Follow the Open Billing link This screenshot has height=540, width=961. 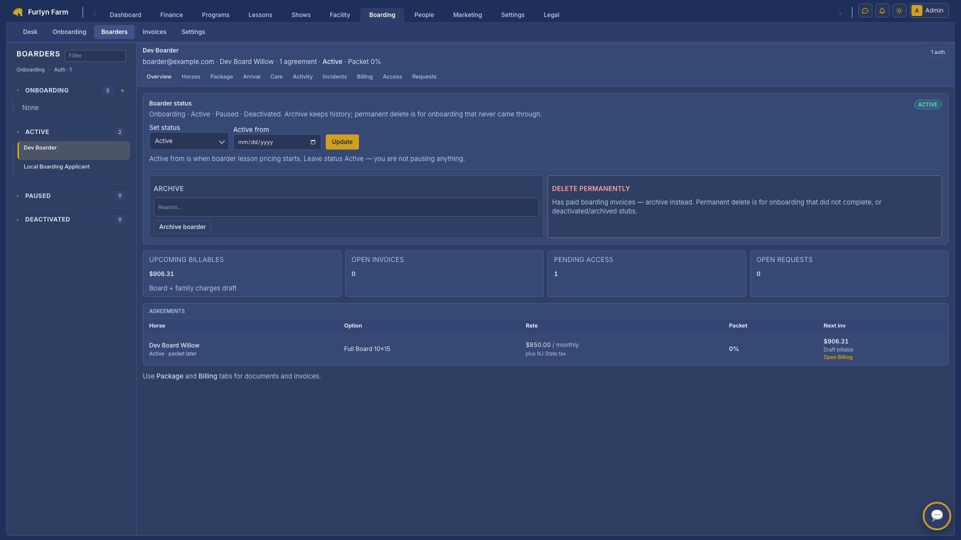tap(838, 357)
